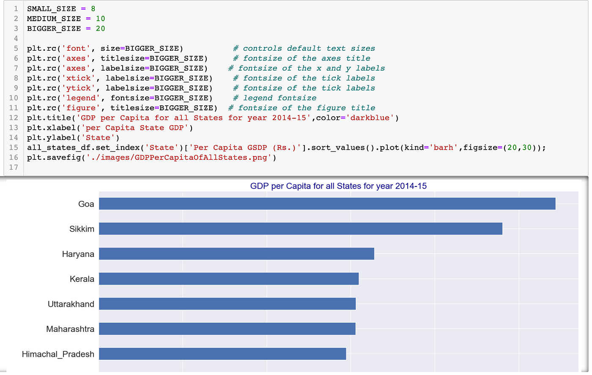592x375 pixels.
Task: Click line number 1 in the code editor
Action: (x=16, y=8)
